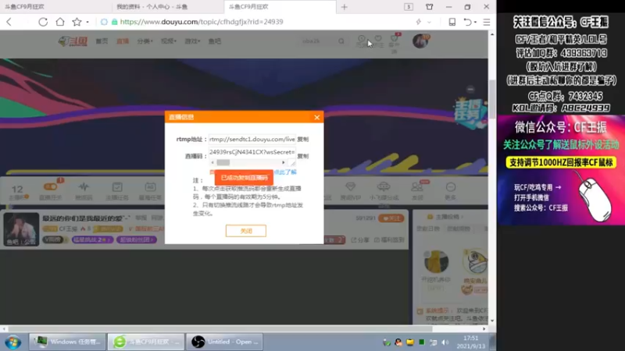Viewport: 625px width, 351px height.
Task: Open the user avatar in the site header
Action: pyautogui.click(x=420, y=41)
